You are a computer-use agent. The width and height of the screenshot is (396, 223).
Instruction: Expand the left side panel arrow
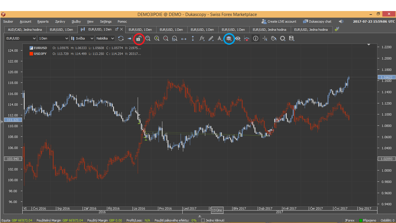tap(2, 122)
